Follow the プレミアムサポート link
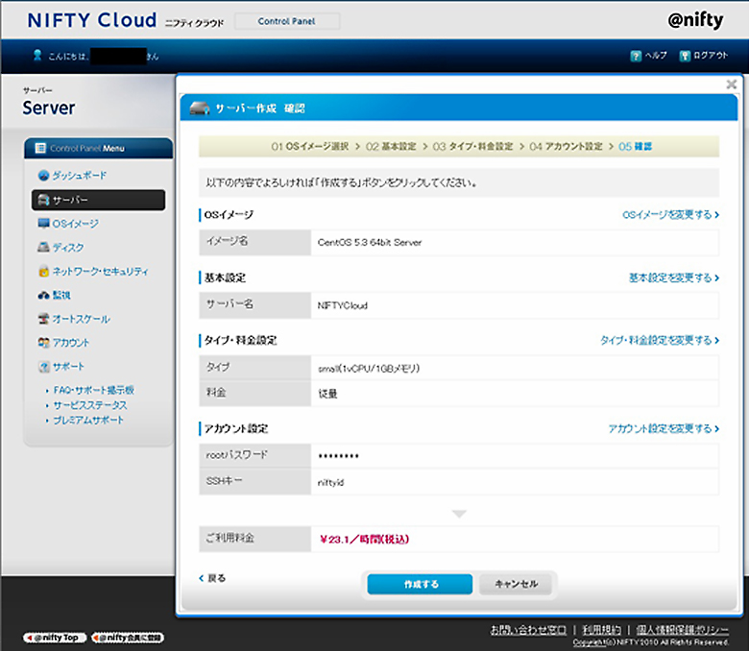 click(88, 421)
